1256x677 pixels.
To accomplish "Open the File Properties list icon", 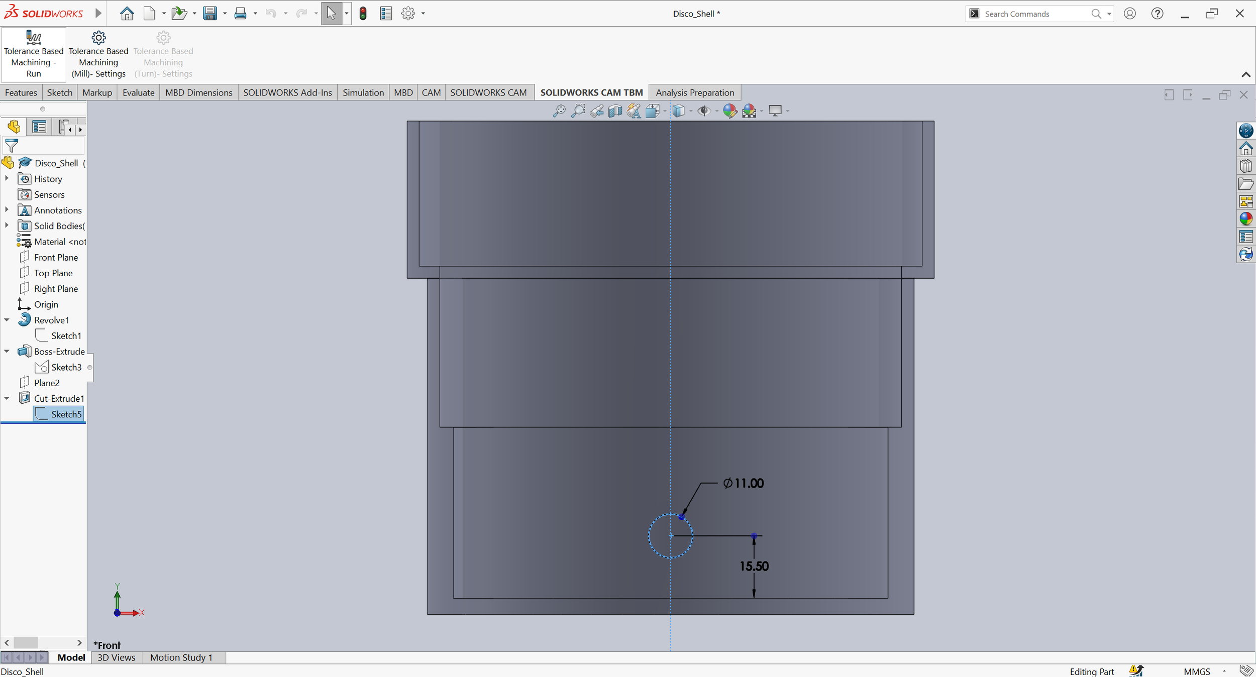I will point(386,14).
